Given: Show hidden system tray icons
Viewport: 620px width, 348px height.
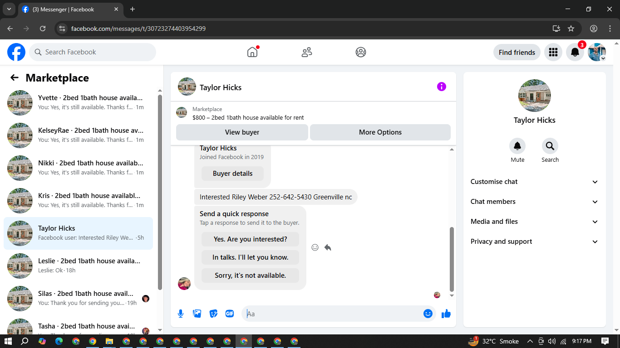Looking at the screenshot, I should pyautogui.click(x=530, y=341).
